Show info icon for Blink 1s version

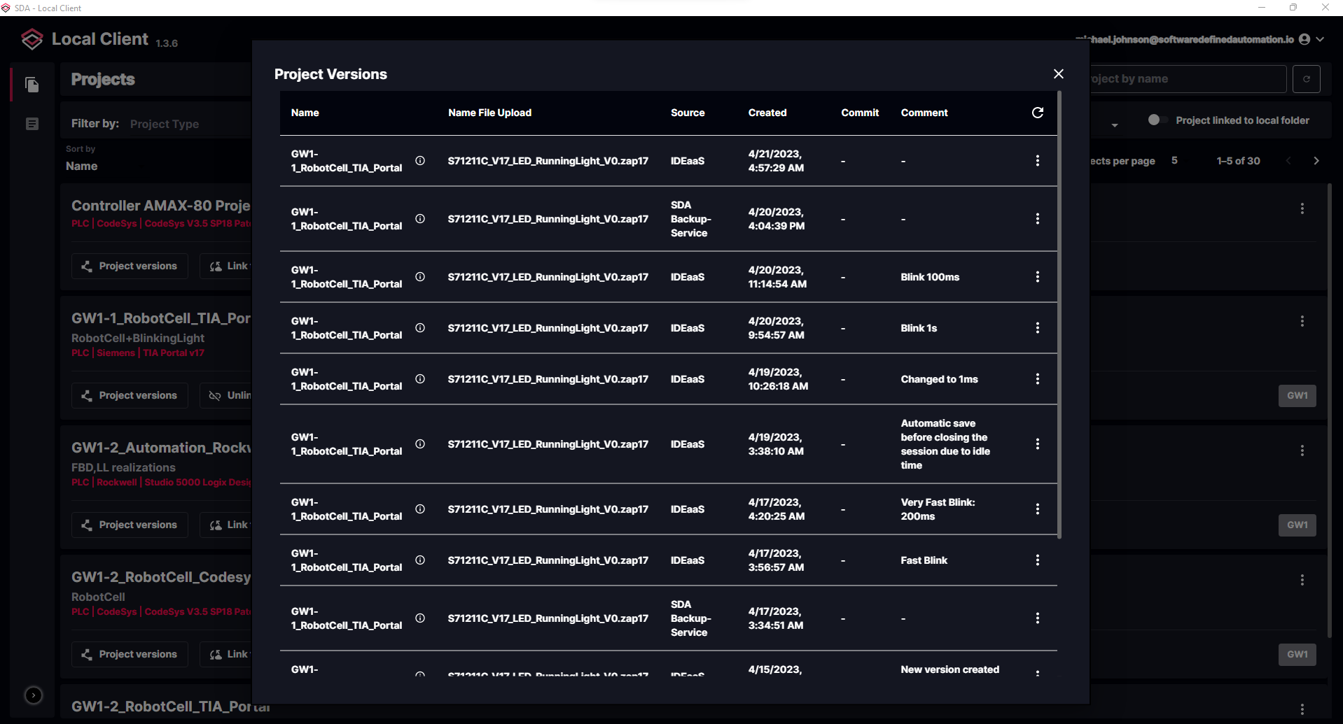(x=420, y=327)
